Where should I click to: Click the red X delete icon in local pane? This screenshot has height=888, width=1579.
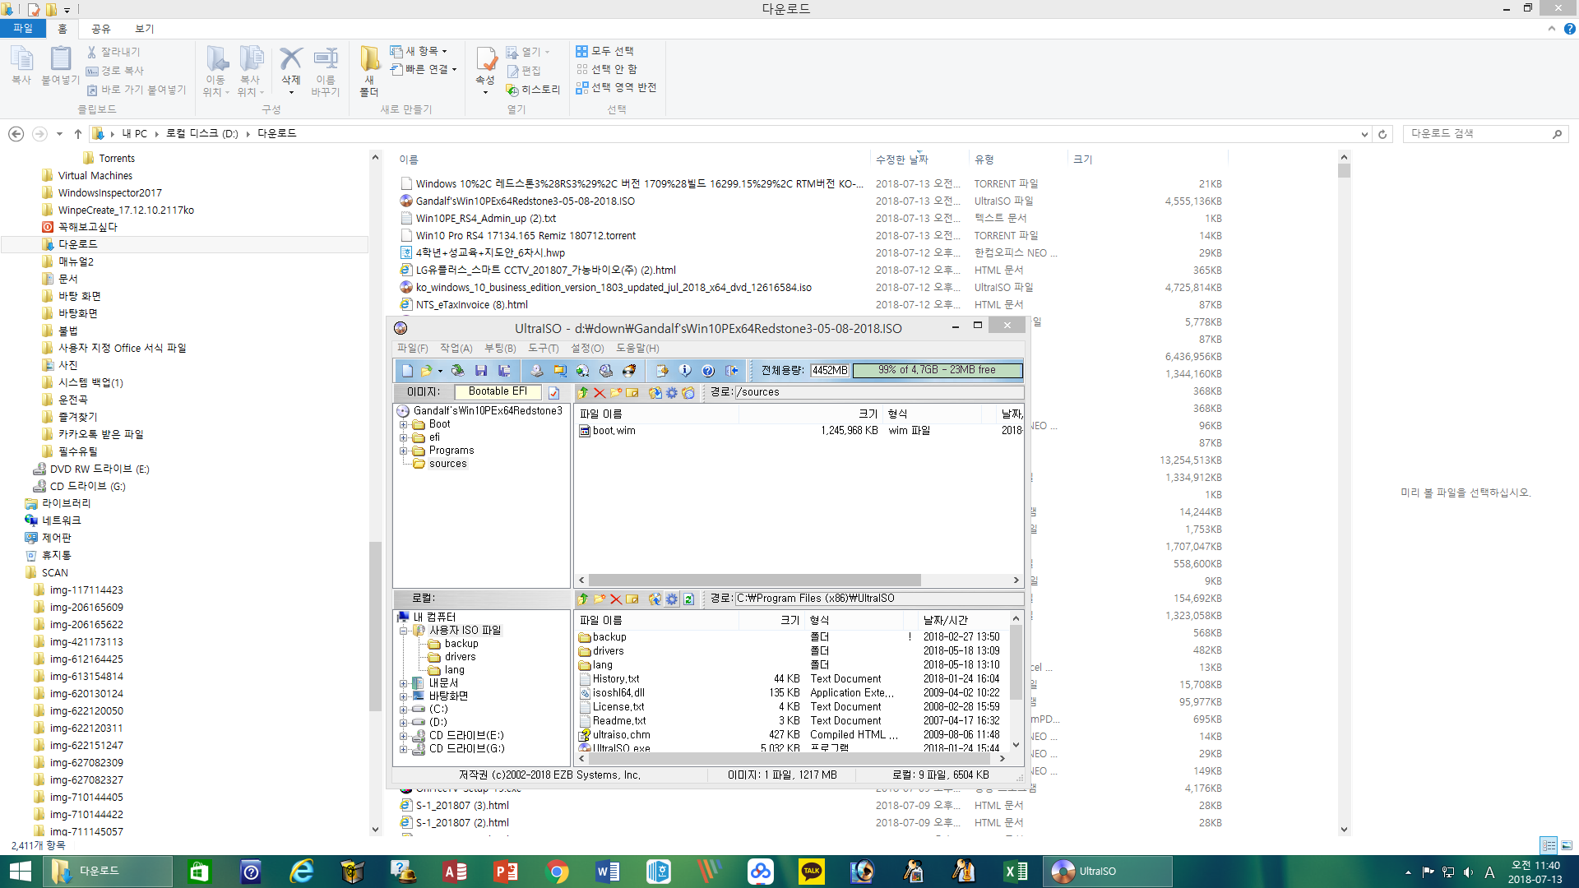[x=616, y=599]
